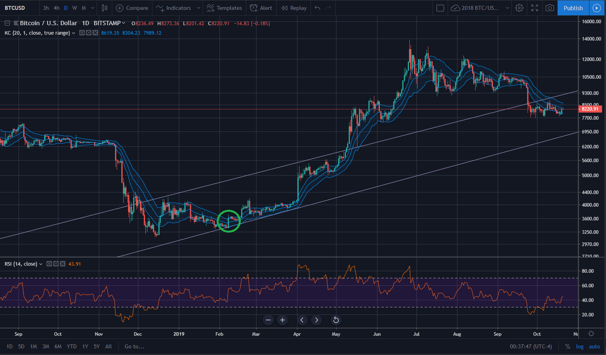Click the current price label 8220.91
The width and height of the screenshot is (606, 355).
590,109
